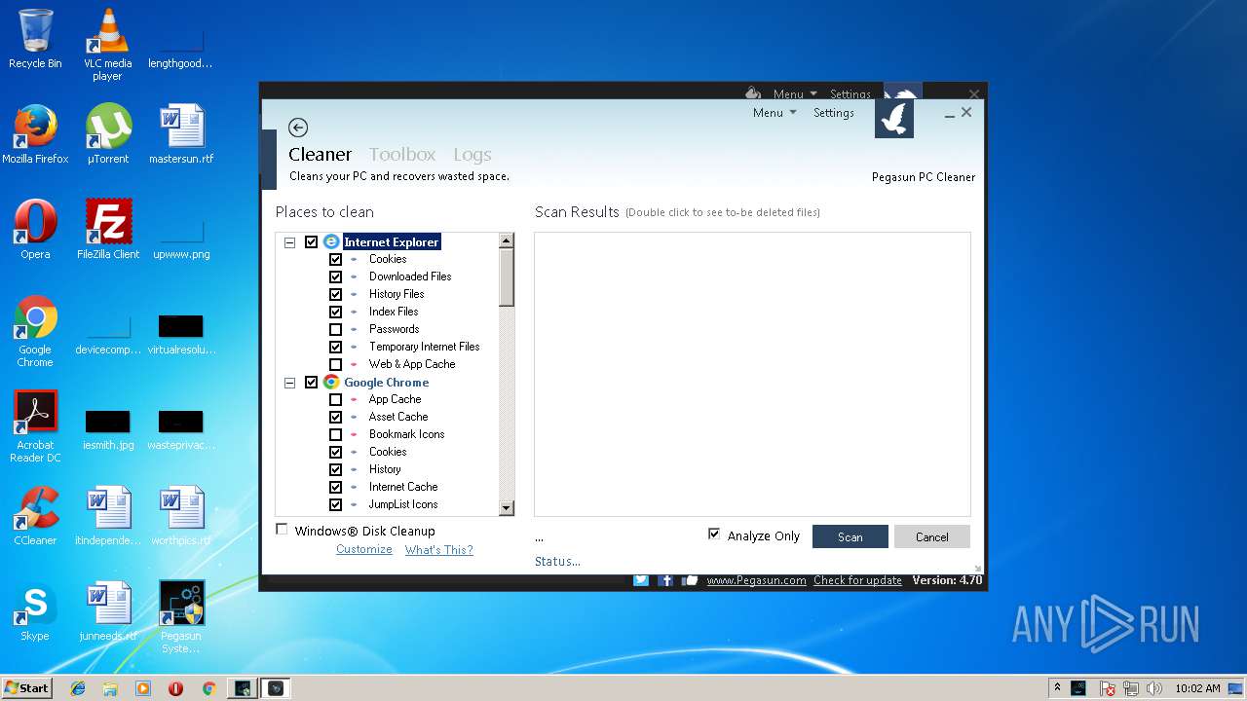This screenshot has width=1247, height=701.
Task: Enable Windows Disk Cleanup checkbox
Action: click(283, 530)
